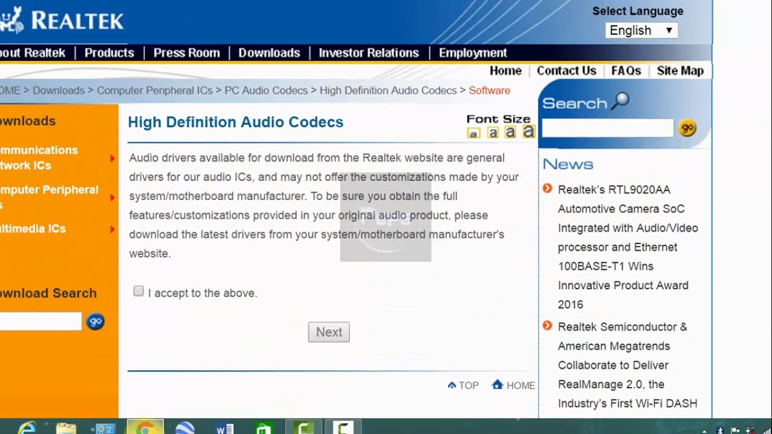772x434 pixels.
Task: Click the search magnifier icon
Action: (x=619, y=101)
